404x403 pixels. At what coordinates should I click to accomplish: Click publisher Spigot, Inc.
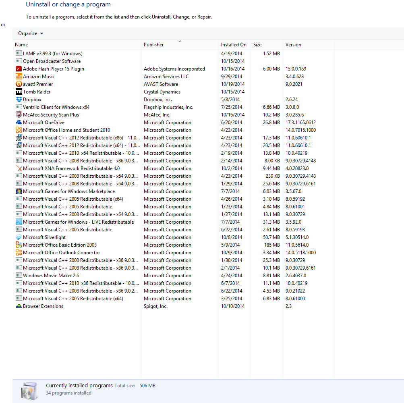pos(155,306)
